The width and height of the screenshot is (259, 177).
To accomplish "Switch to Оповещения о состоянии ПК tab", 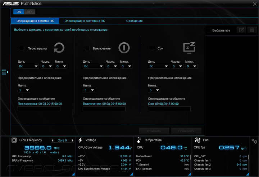I will 85,21.
